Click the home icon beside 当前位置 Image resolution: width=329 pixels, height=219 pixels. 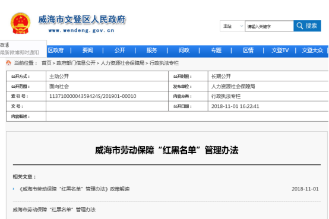pos(8,63)
